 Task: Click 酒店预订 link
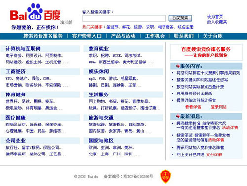(x=128, y=108)
